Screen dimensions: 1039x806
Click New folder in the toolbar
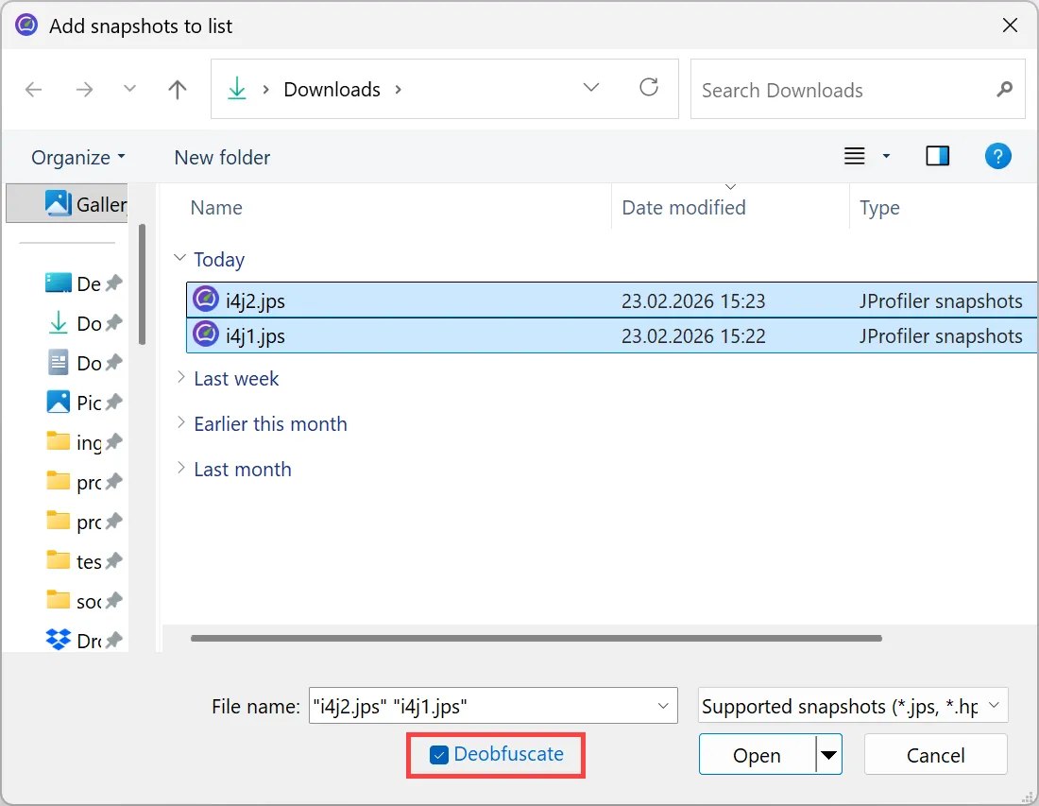click(221, 157)
